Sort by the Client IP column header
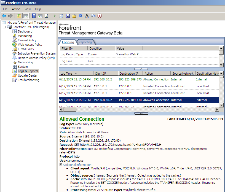 [106, 74]
